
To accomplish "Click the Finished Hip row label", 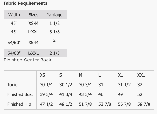I will click(x=19, y=104).
